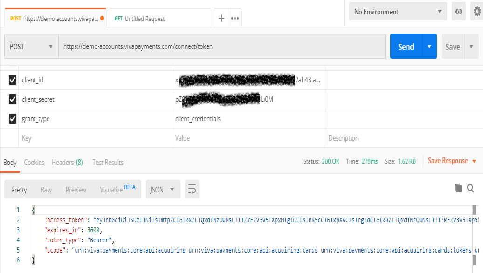The image size is (483, 273).
Task: Switch to the Raw response view
Action: coord(46,189)
